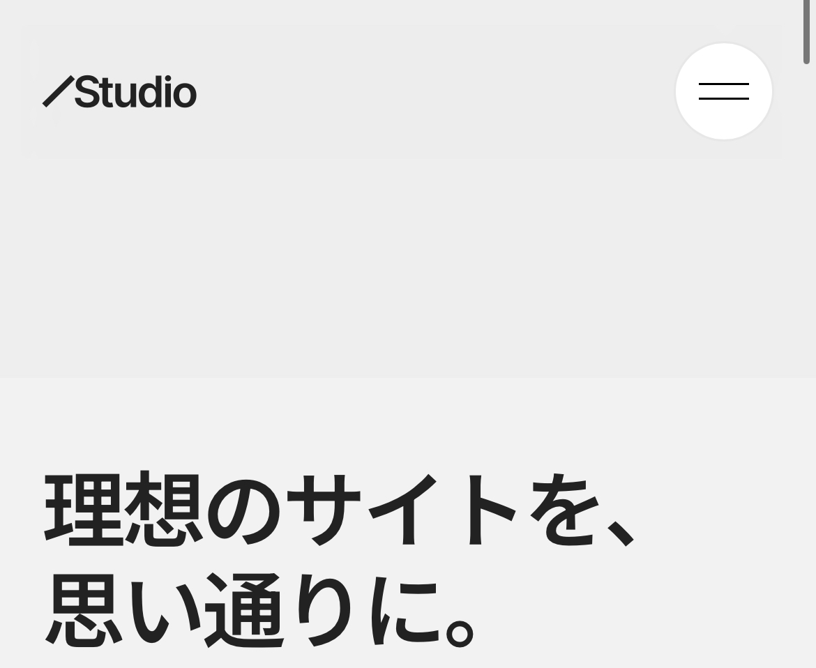Click the letter S in Studio logo
Screen dimensions: 816x668
(x=87, y=92)
